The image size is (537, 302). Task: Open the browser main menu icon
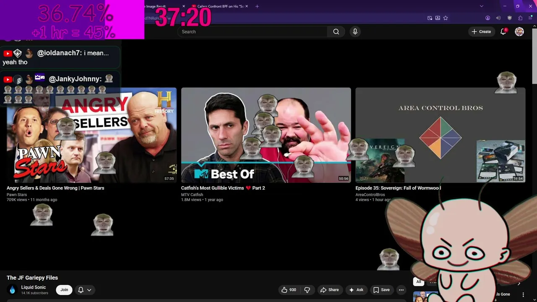tap(531, 18)
